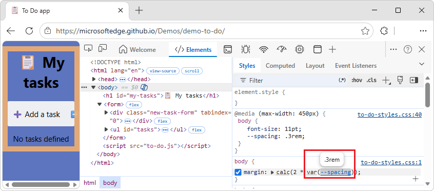Open the to-do-styles.css:40 source link
Viewport: 434px width, 191px height.
coord(389,115)
